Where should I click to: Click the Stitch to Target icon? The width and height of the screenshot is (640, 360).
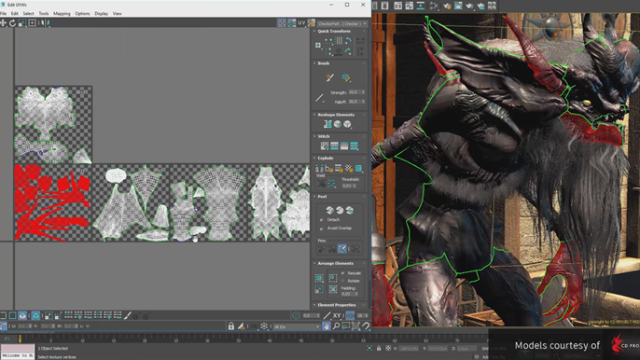[325, 145]
